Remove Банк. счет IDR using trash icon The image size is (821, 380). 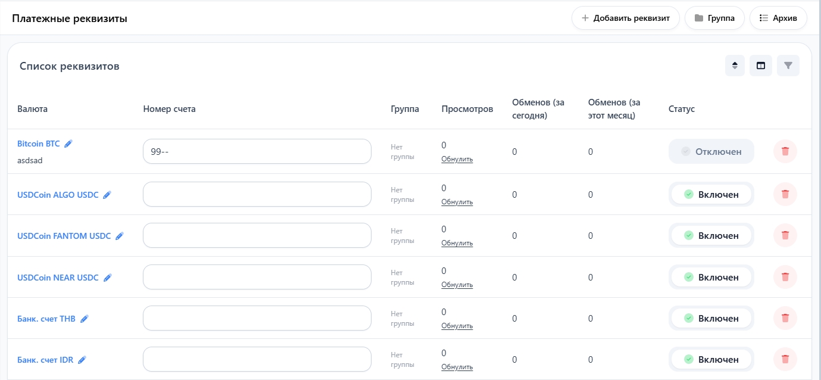[x=785, y=359]
